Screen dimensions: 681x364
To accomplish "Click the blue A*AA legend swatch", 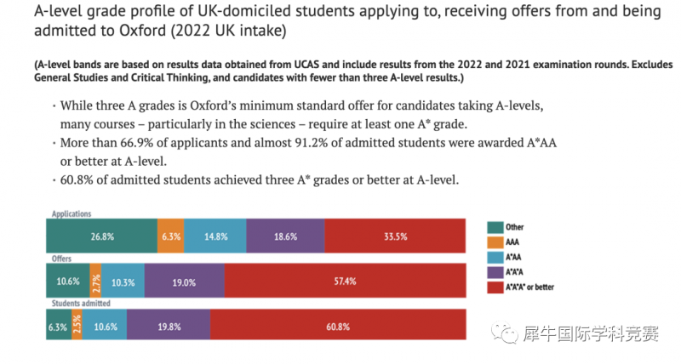I will 495,257.
